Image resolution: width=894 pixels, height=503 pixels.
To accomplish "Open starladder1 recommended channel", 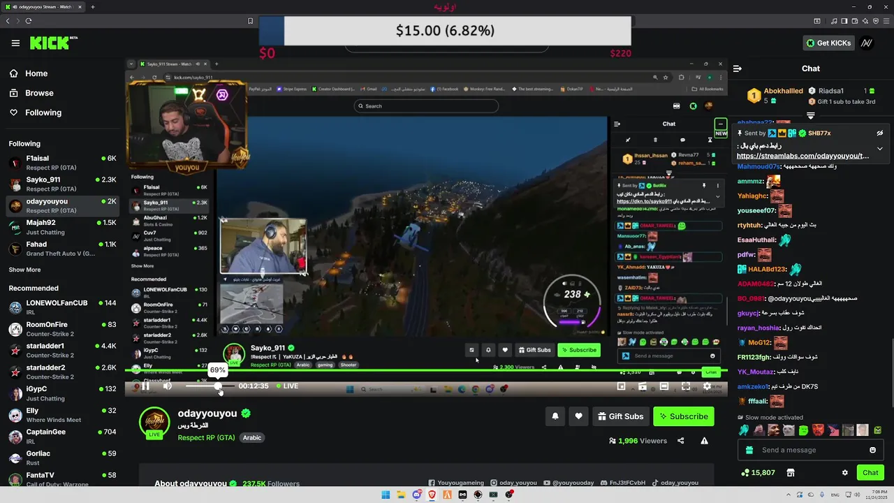I will (x=61, y=351).
